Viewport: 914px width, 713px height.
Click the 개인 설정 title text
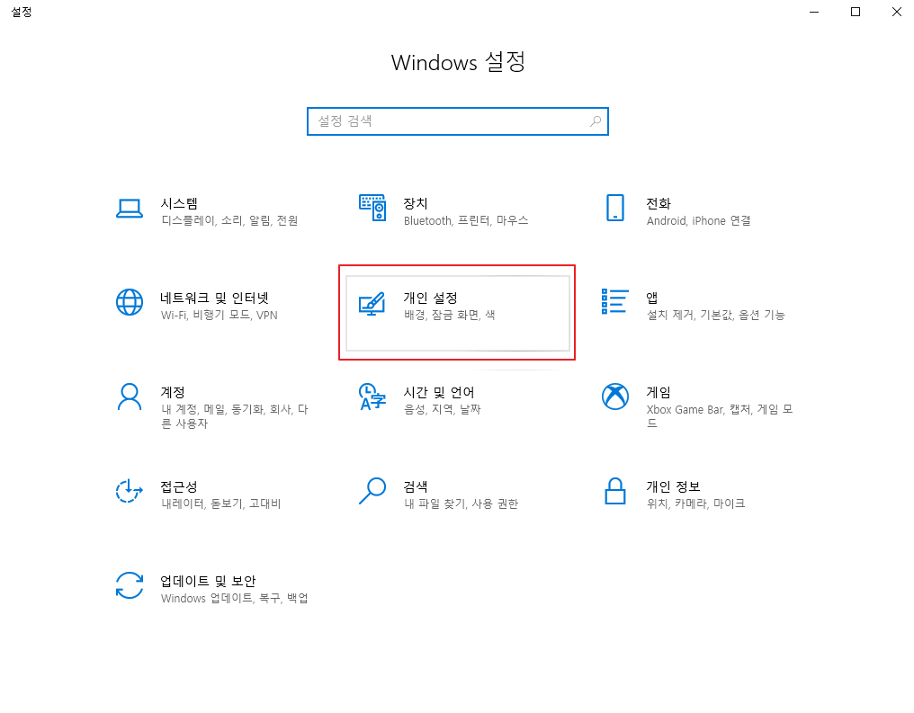431,298
